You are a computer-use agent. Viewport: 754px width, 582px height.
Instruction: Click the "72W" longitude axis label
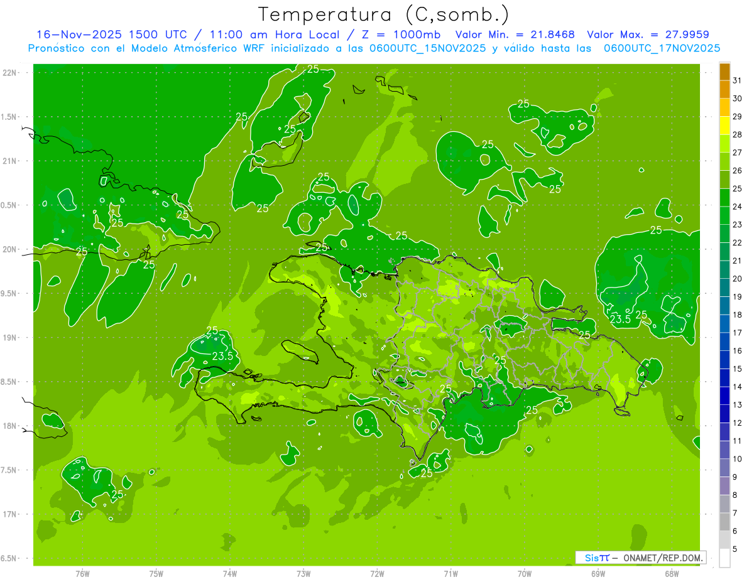(x=377, y=574)
